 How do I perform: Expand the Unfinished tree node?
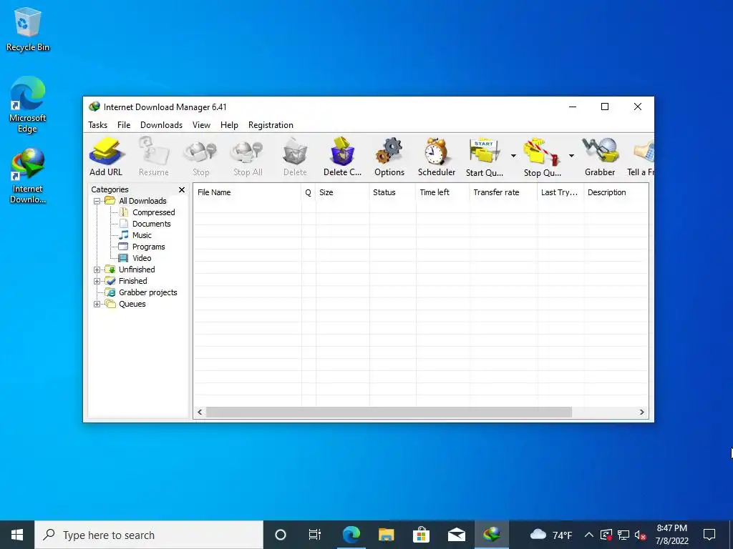(x=97, y=269)
